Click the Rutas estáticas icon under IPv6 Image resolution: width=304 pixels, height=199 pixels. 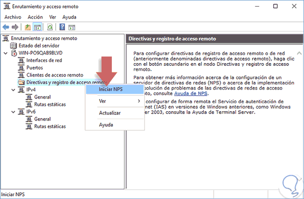[x=29, y=127]
